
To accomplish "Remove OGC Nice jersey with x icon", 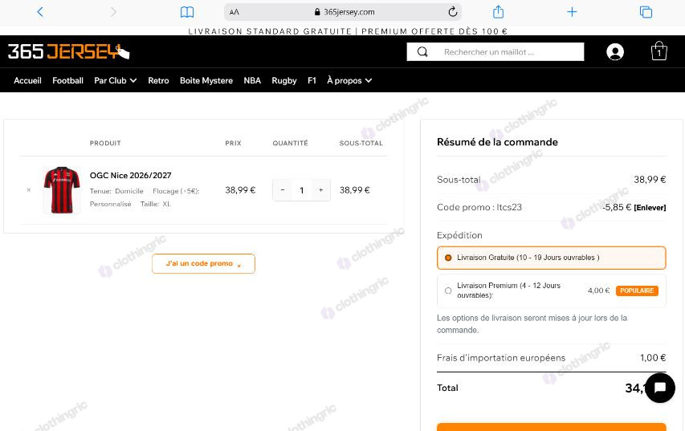I will [x=29, y=189].
